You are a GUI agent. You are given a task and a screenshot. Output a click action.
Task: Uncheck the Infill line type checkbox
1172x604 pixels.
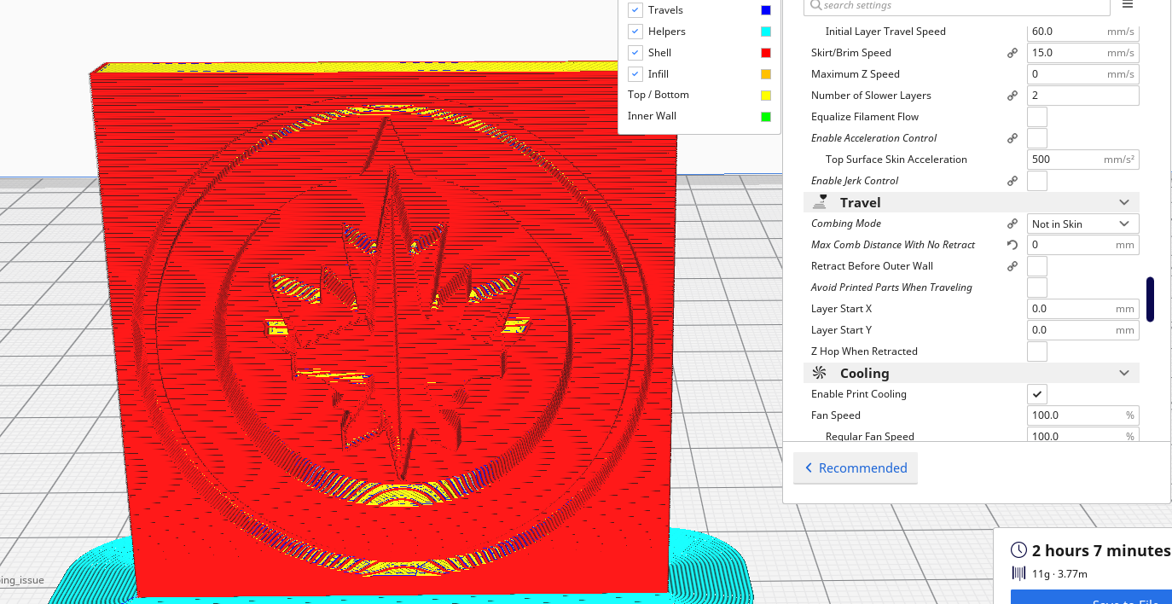coord(635,74)
